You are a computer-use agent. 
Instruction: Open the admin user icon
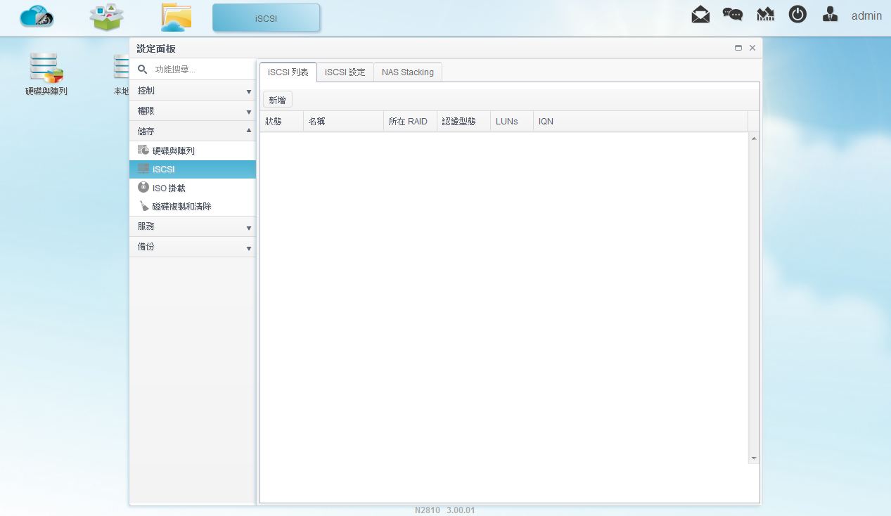tap(830, 15)
